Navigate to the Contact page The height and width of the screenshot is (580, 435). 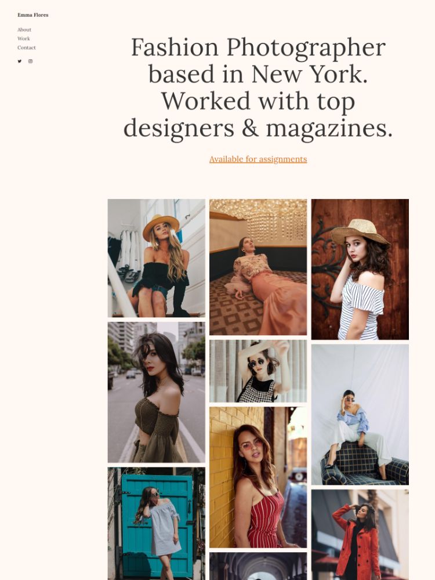click(x=27, y=48)
